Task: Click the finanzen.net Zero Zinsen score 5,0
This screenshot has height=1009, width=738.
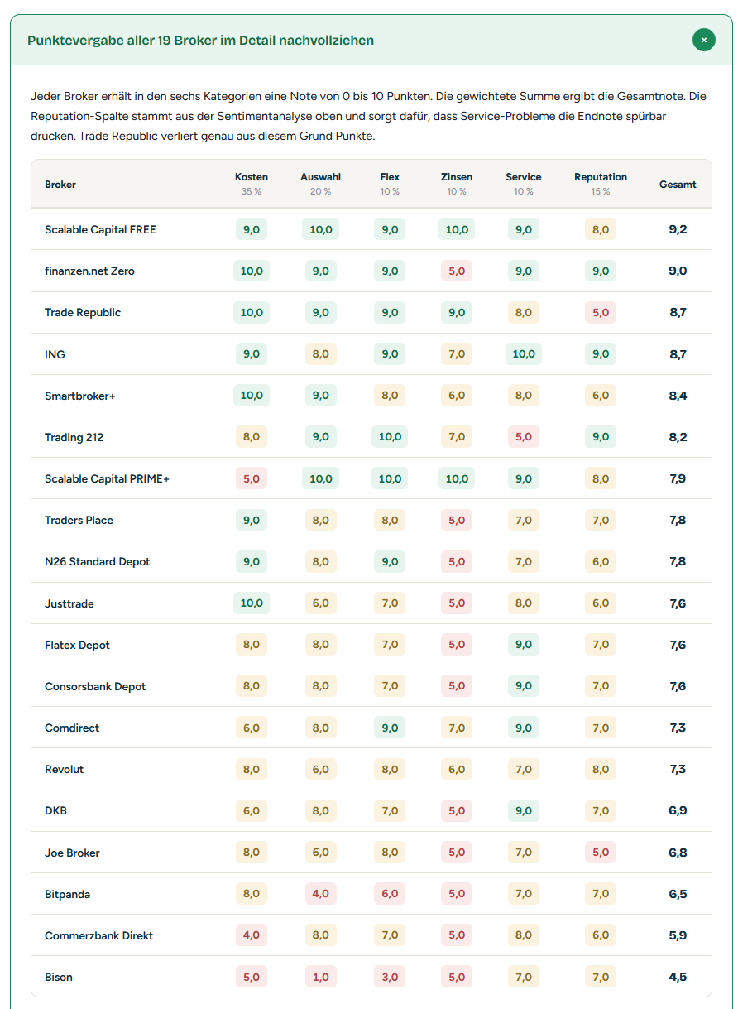Action: pyautogui.click(x=457, y=271)
